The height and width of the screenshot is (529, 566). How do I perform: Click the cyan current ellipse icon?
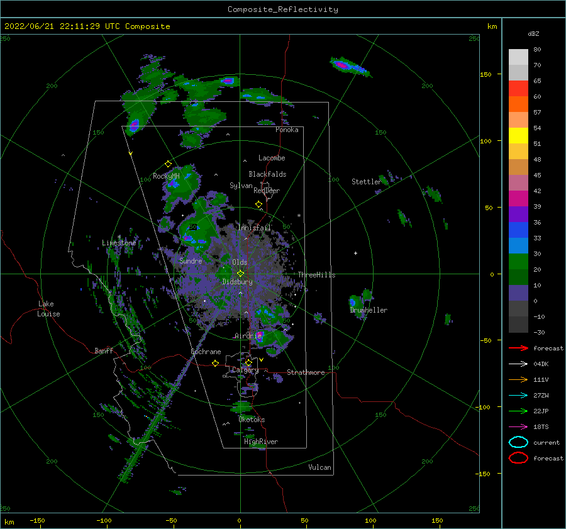coord(518,442)
